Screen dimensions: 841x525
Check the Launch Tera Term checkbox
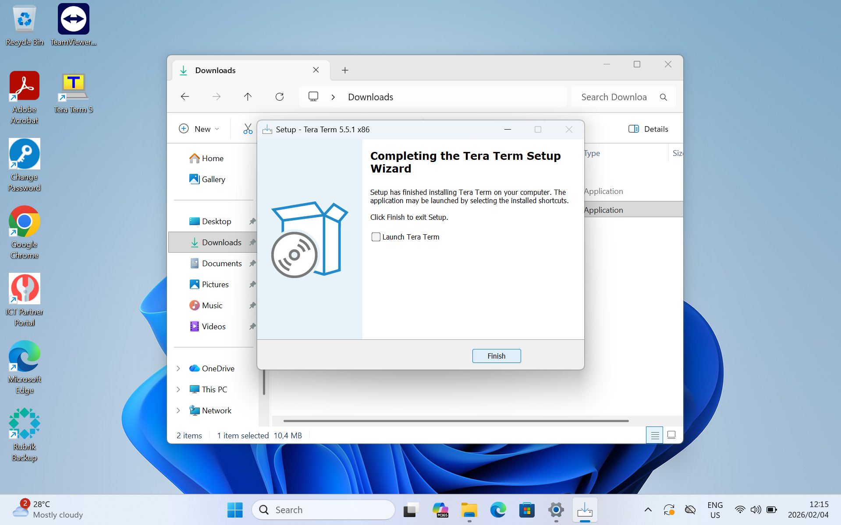(x=376, y=237)
